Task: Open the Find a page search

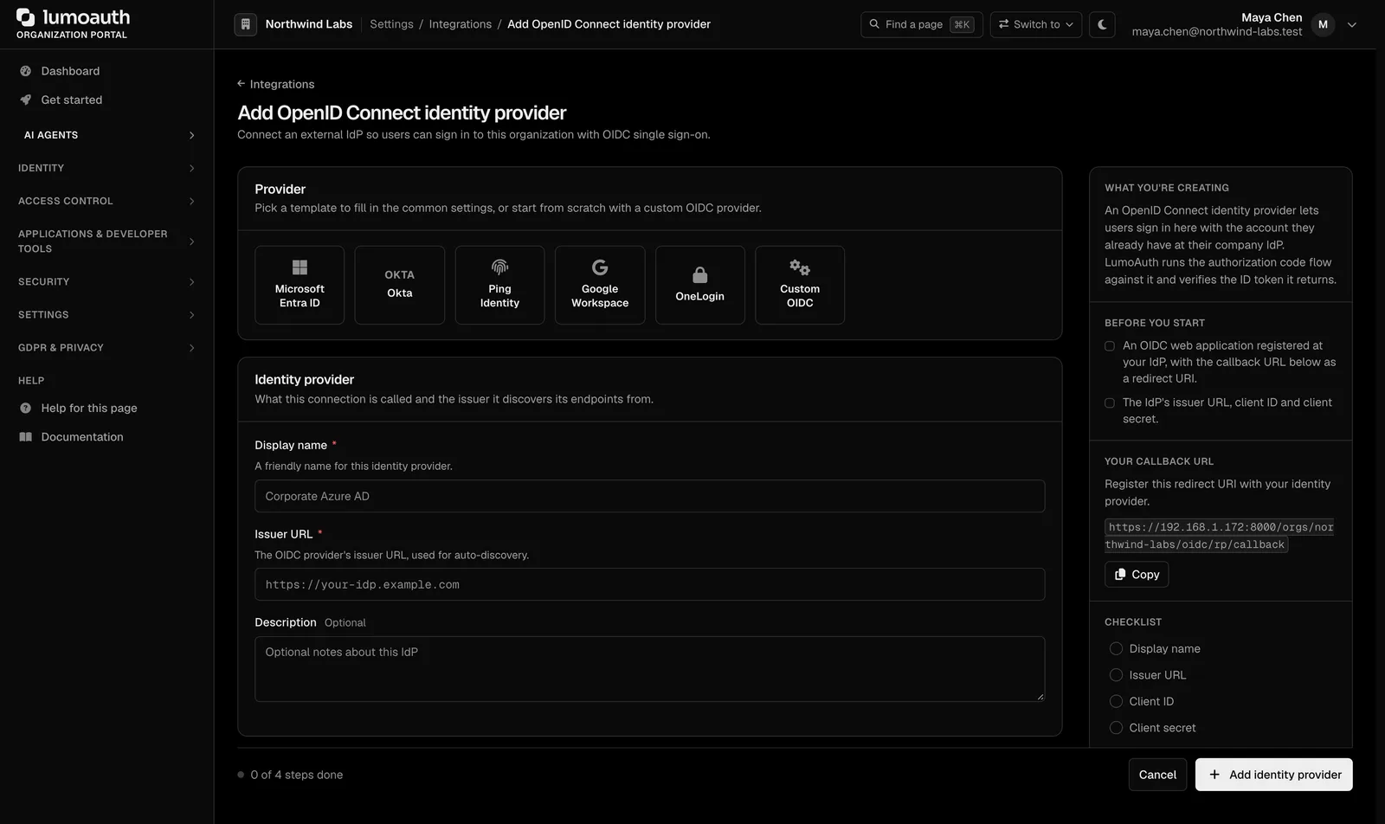Action: (x=921, y=24)
